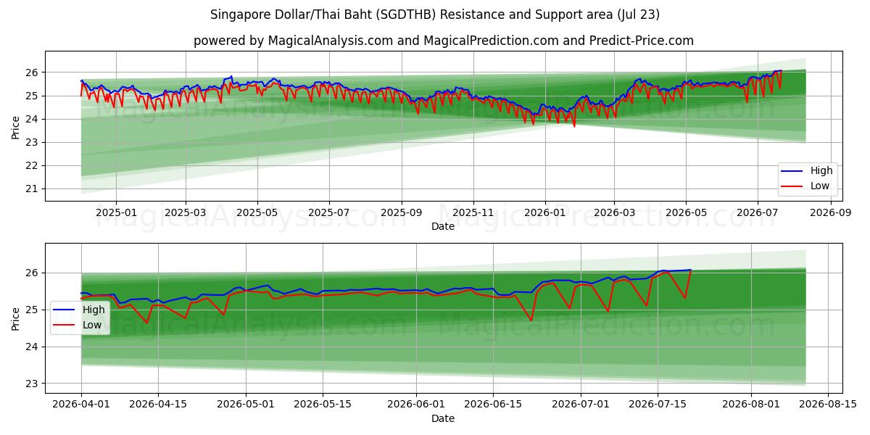
Task: Click the 'Price' y-axis label of top chart
Action: pos(16,126)
